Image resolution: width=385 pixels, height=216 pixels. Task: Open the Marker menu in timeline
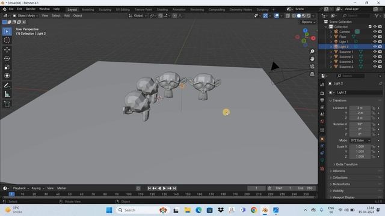(x=61, y=188)
